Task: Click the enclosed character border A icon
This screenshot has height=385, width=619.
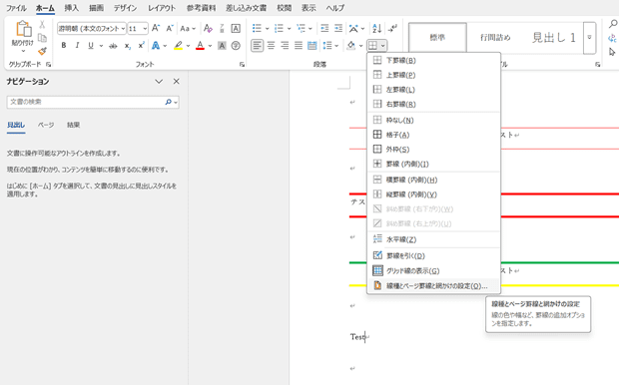Action: (x=236, y=28)
